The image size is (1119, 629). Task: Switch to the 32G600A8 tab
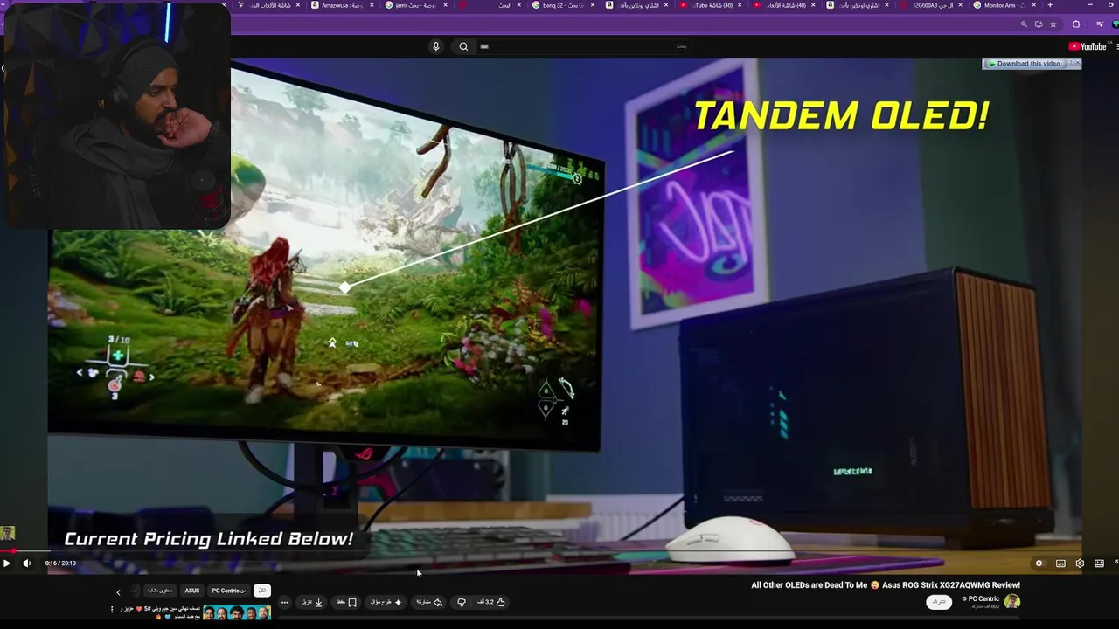pyautogui.click(x=930, y=5)
